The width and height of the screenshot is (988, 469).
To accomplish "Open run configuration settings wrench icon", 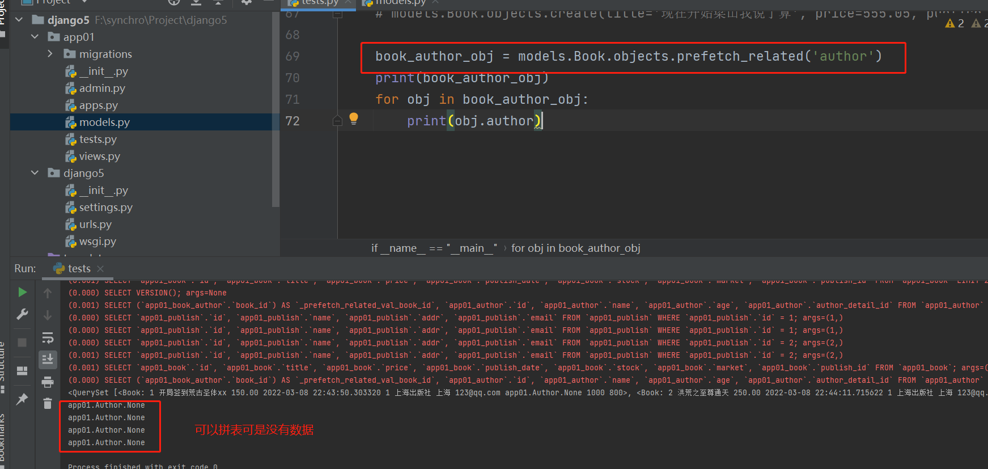I will click(22, 314).
